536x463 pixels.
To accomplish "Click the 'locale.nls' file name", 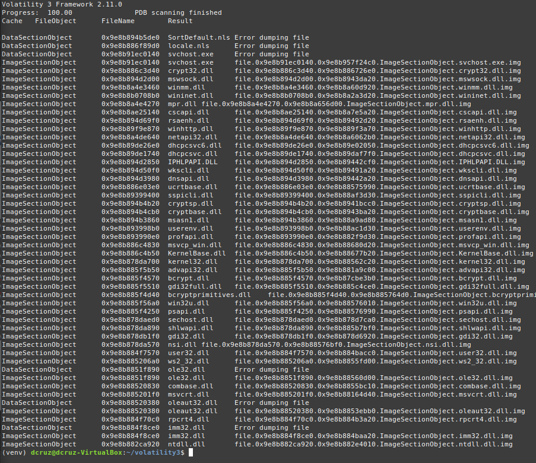I will click(188, 46).
